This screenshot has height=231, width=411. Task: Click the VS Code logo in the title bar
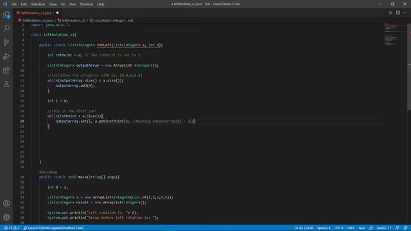[x=4, y=4]
